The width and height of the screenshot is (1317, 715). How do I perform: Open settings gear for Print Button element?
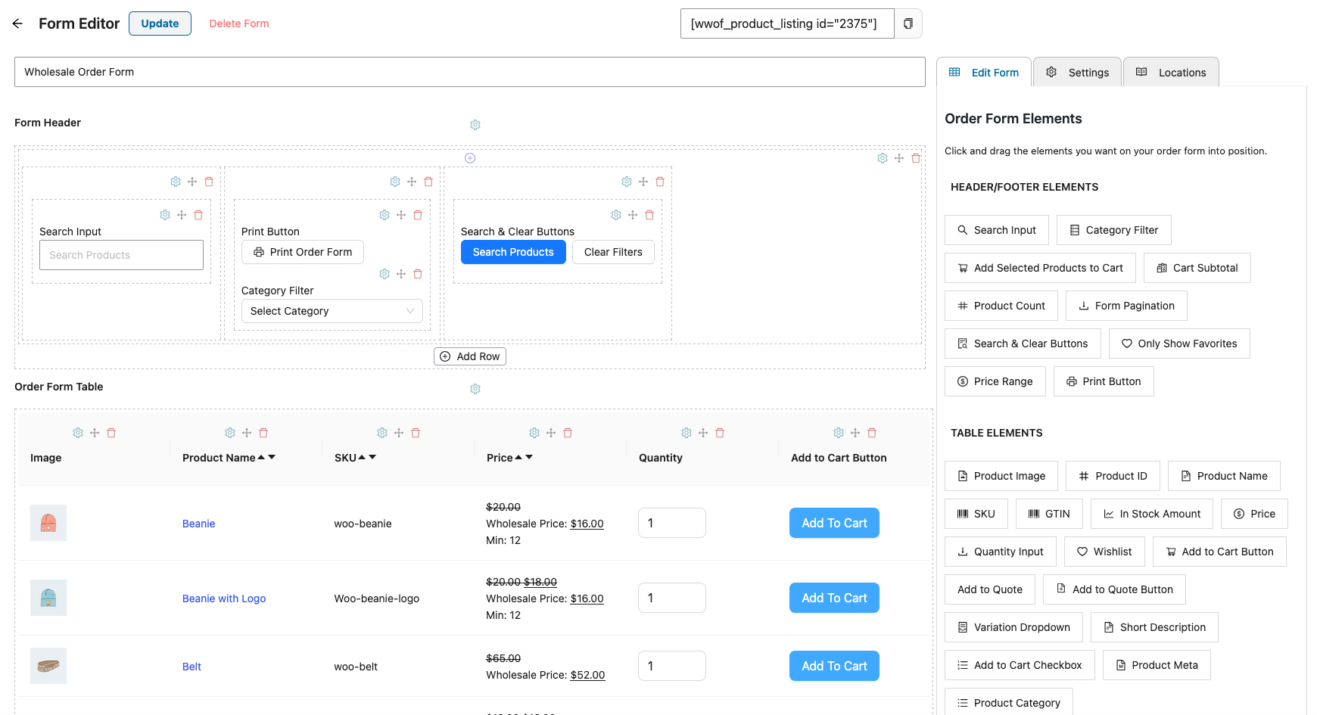point(385,215)
